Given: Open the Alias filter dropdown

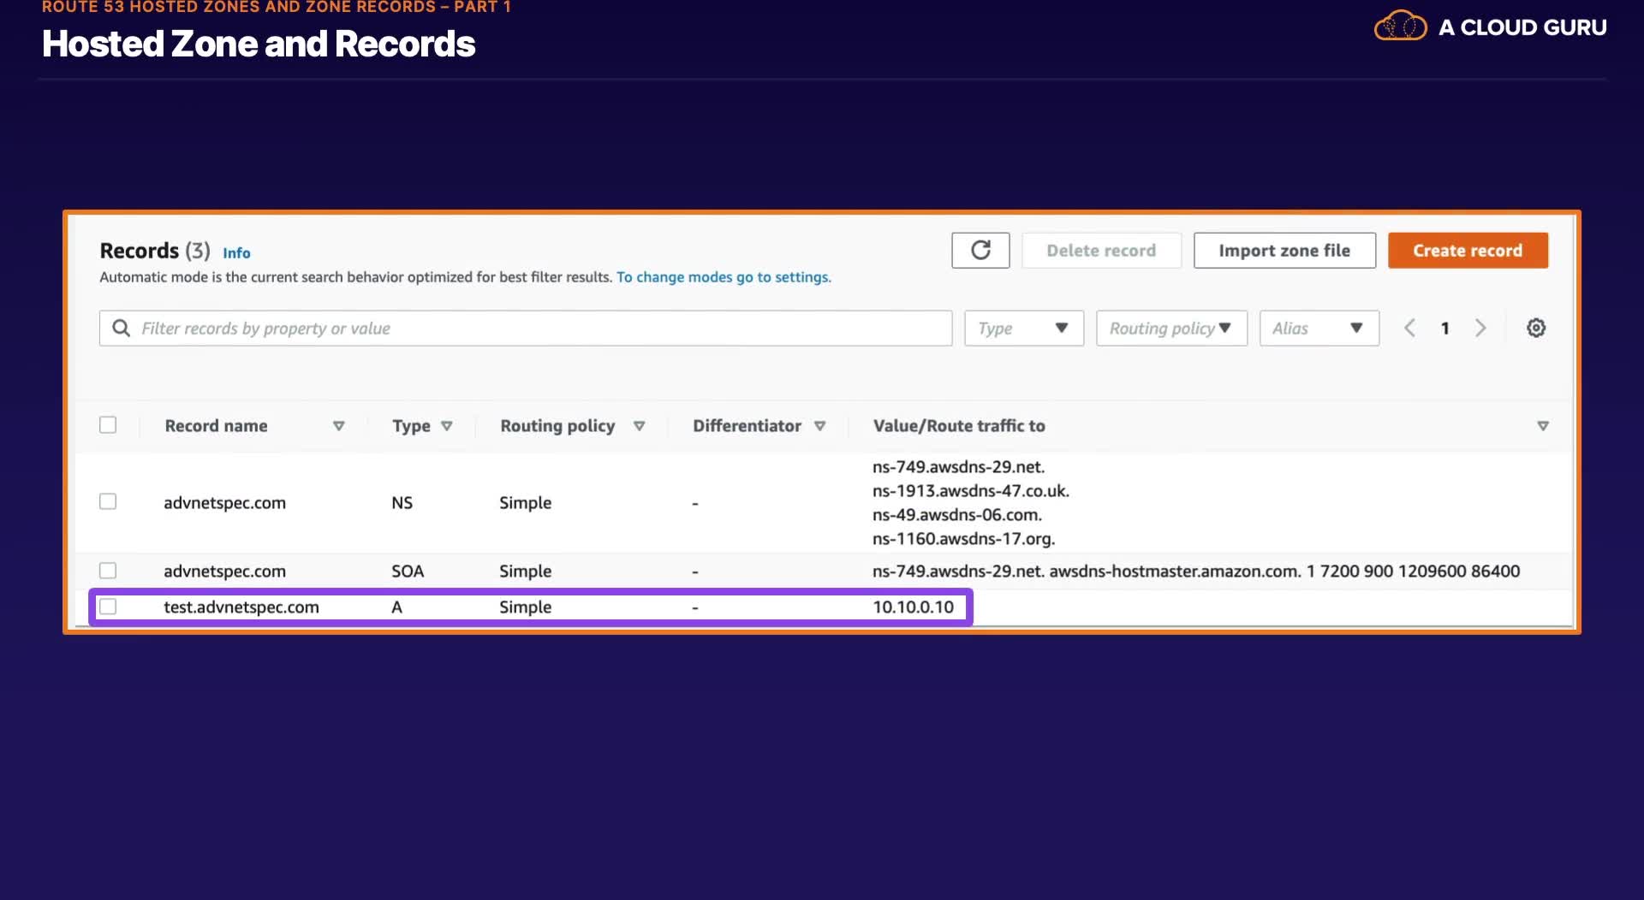Looking at the screenshot, I should tap(1319, 329).
